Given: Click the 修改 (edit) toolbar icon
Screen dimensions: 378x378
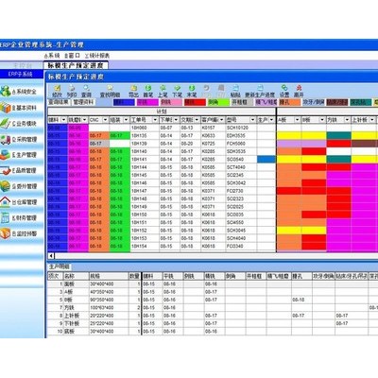Looking at the screenshot, I should 57,91.
